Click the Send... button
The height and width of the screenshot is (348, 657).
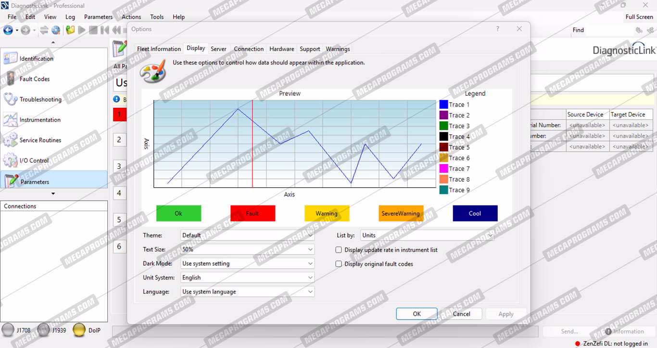coord(569,331)
